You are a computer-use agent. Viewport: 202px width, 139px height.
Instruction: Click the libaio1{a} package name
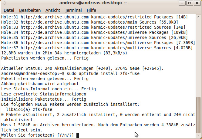pyautogui.click(x=18, y=109)
